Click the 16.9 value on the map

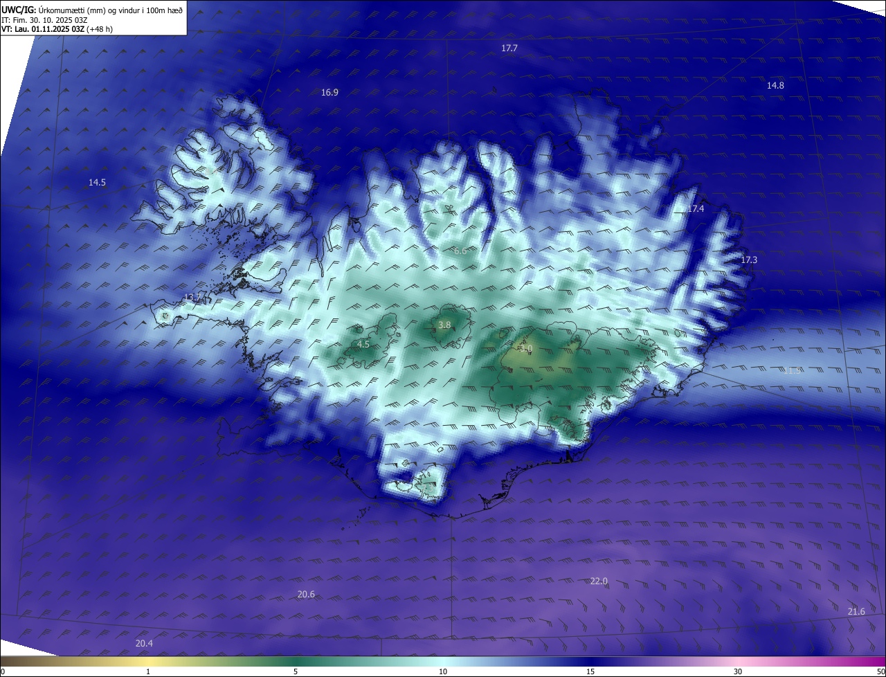click(329, 93)
